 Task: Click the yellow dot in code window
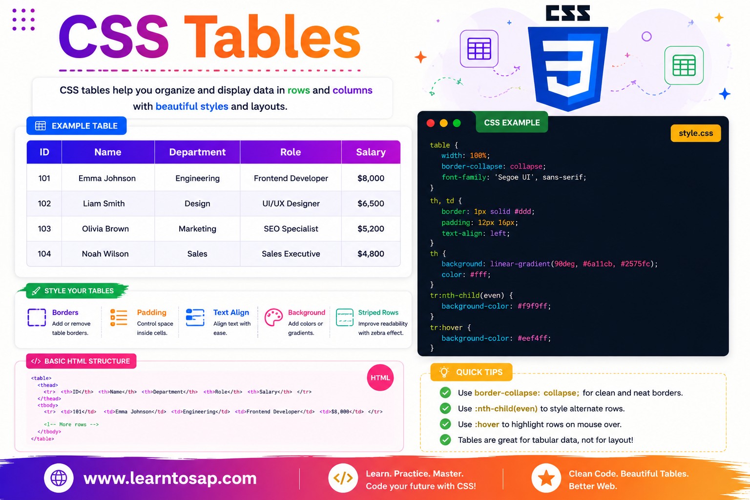tap(444, 123)
